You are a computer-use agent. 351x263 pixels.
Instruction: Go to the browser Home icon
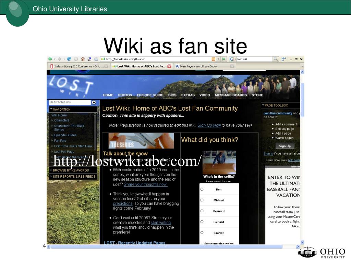pyautogui.click(x=83, y=59)
